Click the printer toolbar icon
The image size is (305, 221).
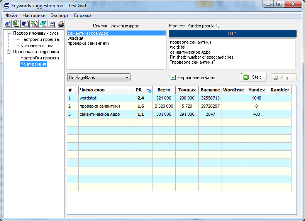[61, 24]
